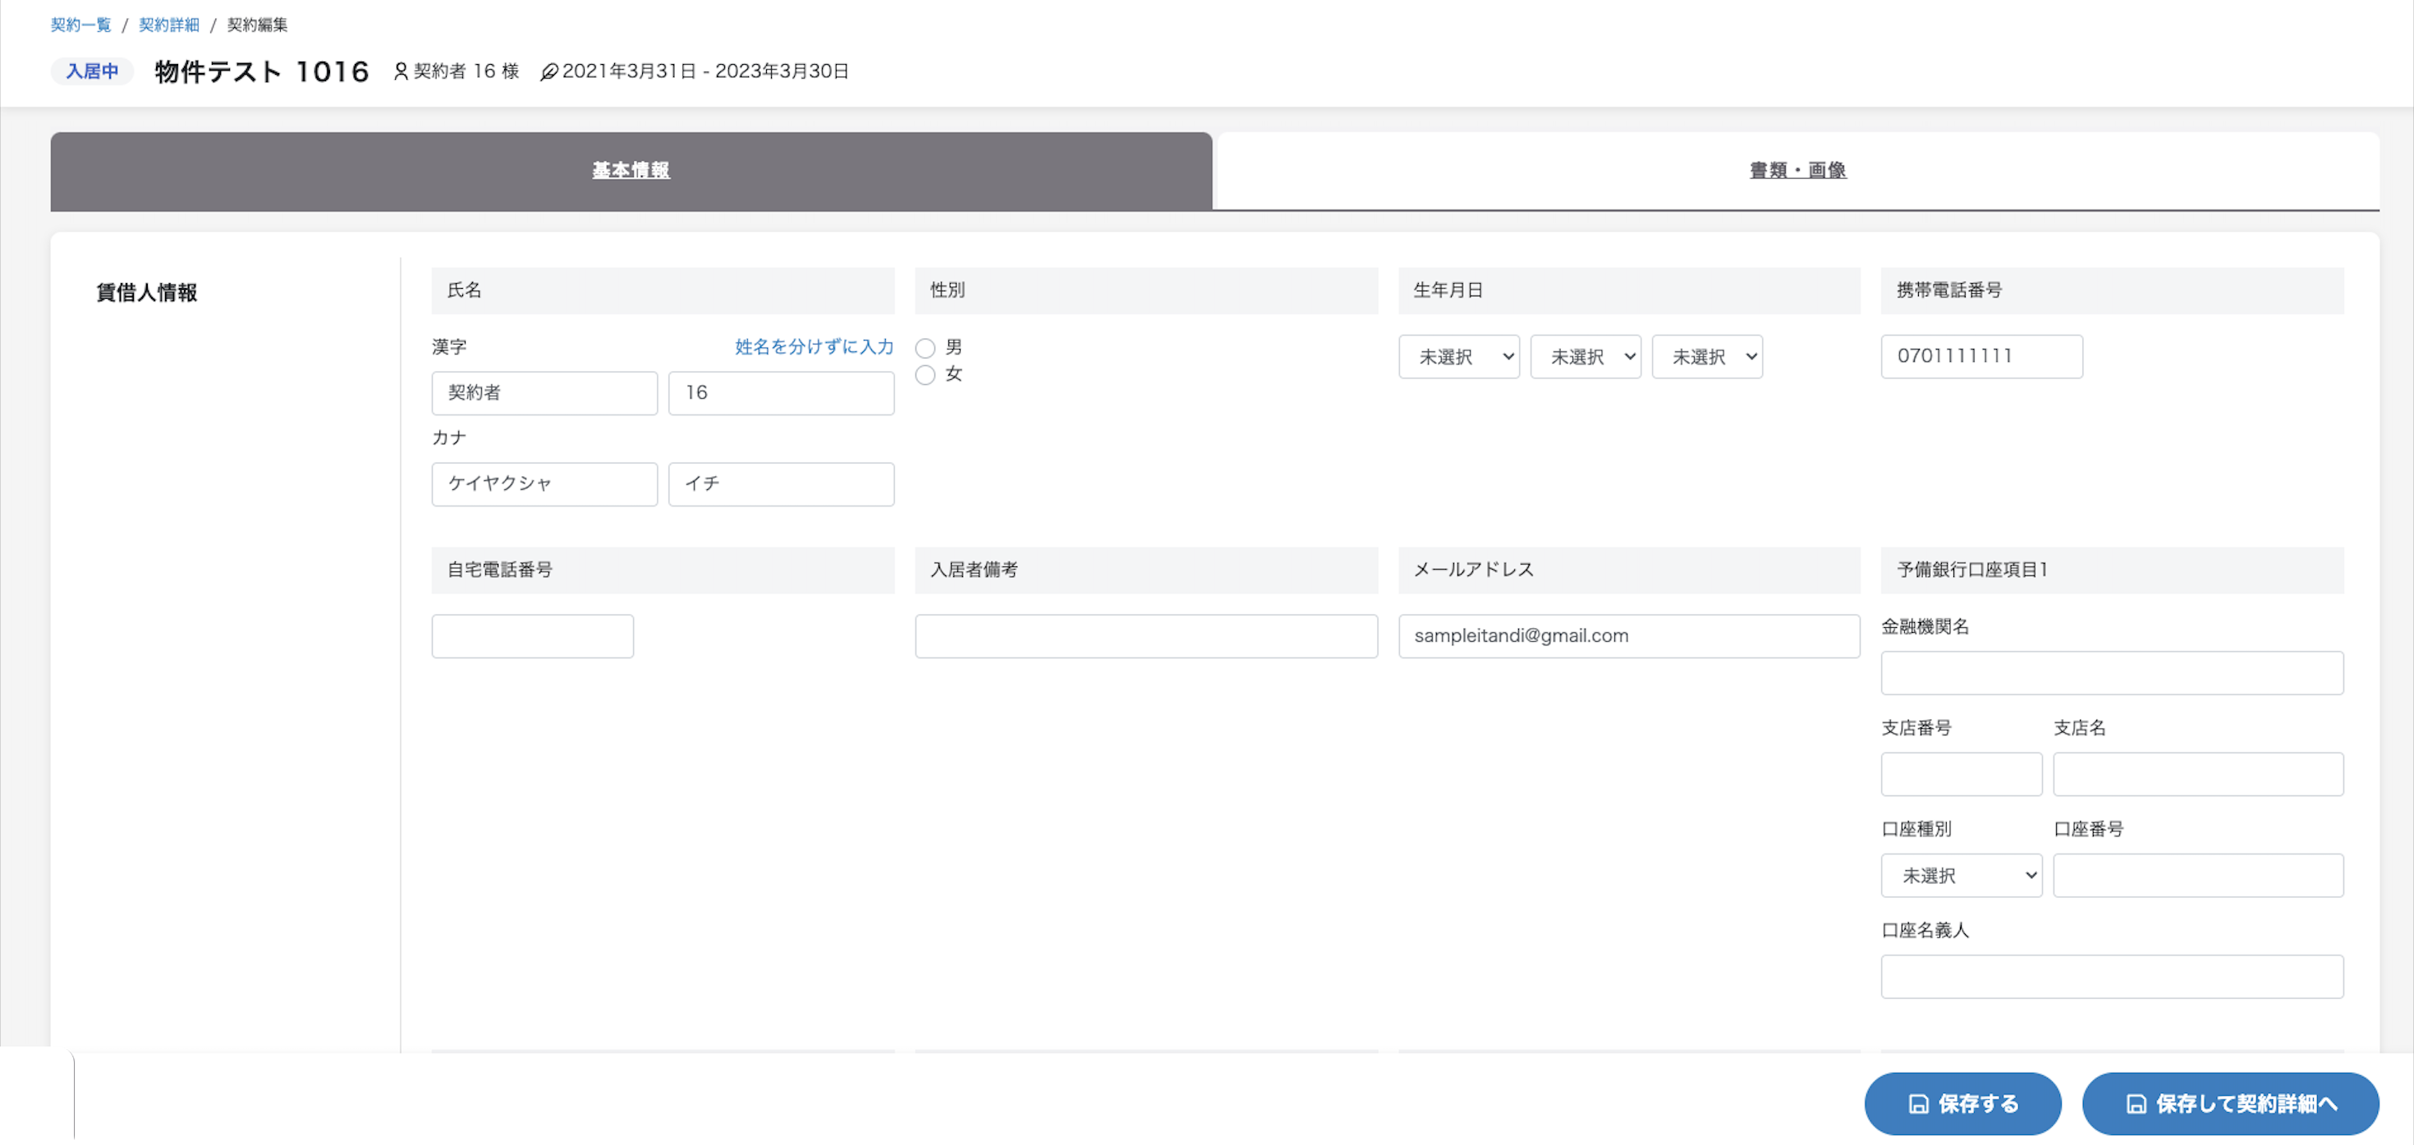This screenshot has width=2414, height=1145.
Task: Switch to the 書類・画像 tab
Action: point(1797,171)
